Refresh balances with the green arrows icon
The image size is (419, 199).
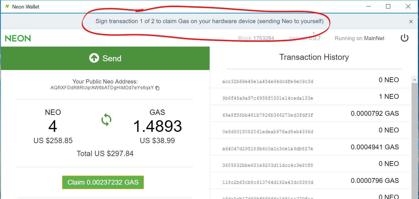[106, 120]
